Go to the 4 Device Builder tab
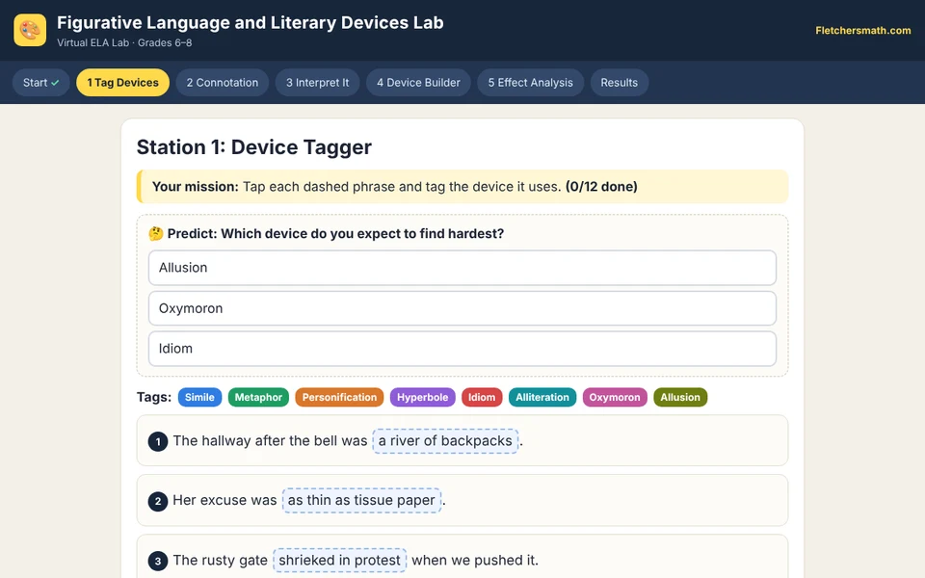Image resolution: width=925 pixels, height=578 pixels. 418,83
